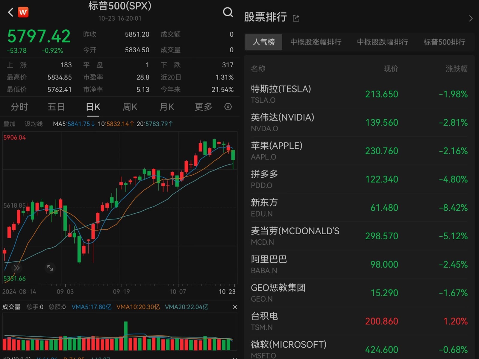The width and height of the screenshot is (479, 359).
Task: Tap the 下跌 317 count
Action: pos(228,65)
